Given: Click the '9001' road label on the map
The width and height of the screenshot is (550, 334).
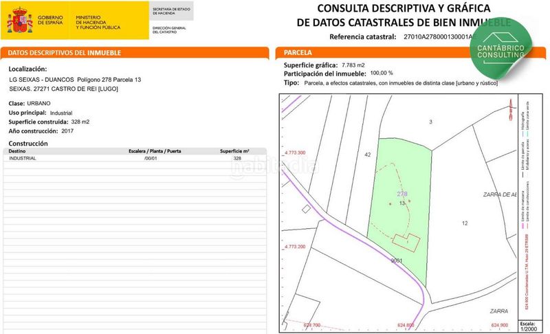Looking at the screenshot, I should [x=397, y=260].
